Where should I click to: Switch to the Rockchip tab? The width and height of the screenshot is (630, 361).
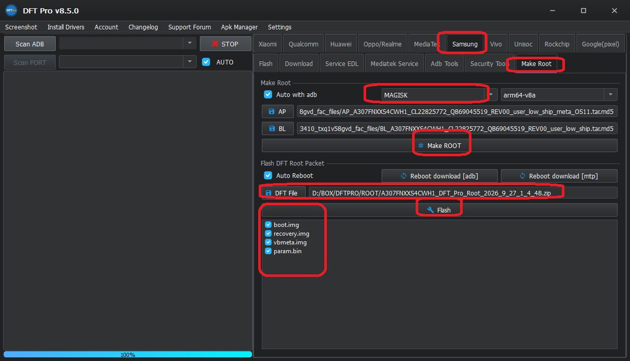(x=557, y=44)
